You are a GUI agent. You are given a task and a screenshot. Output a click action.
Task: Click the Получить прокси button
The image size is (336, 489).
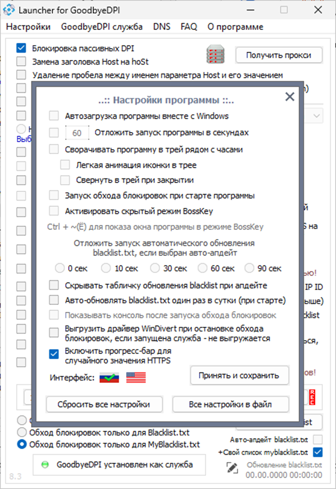coord(278,55)
